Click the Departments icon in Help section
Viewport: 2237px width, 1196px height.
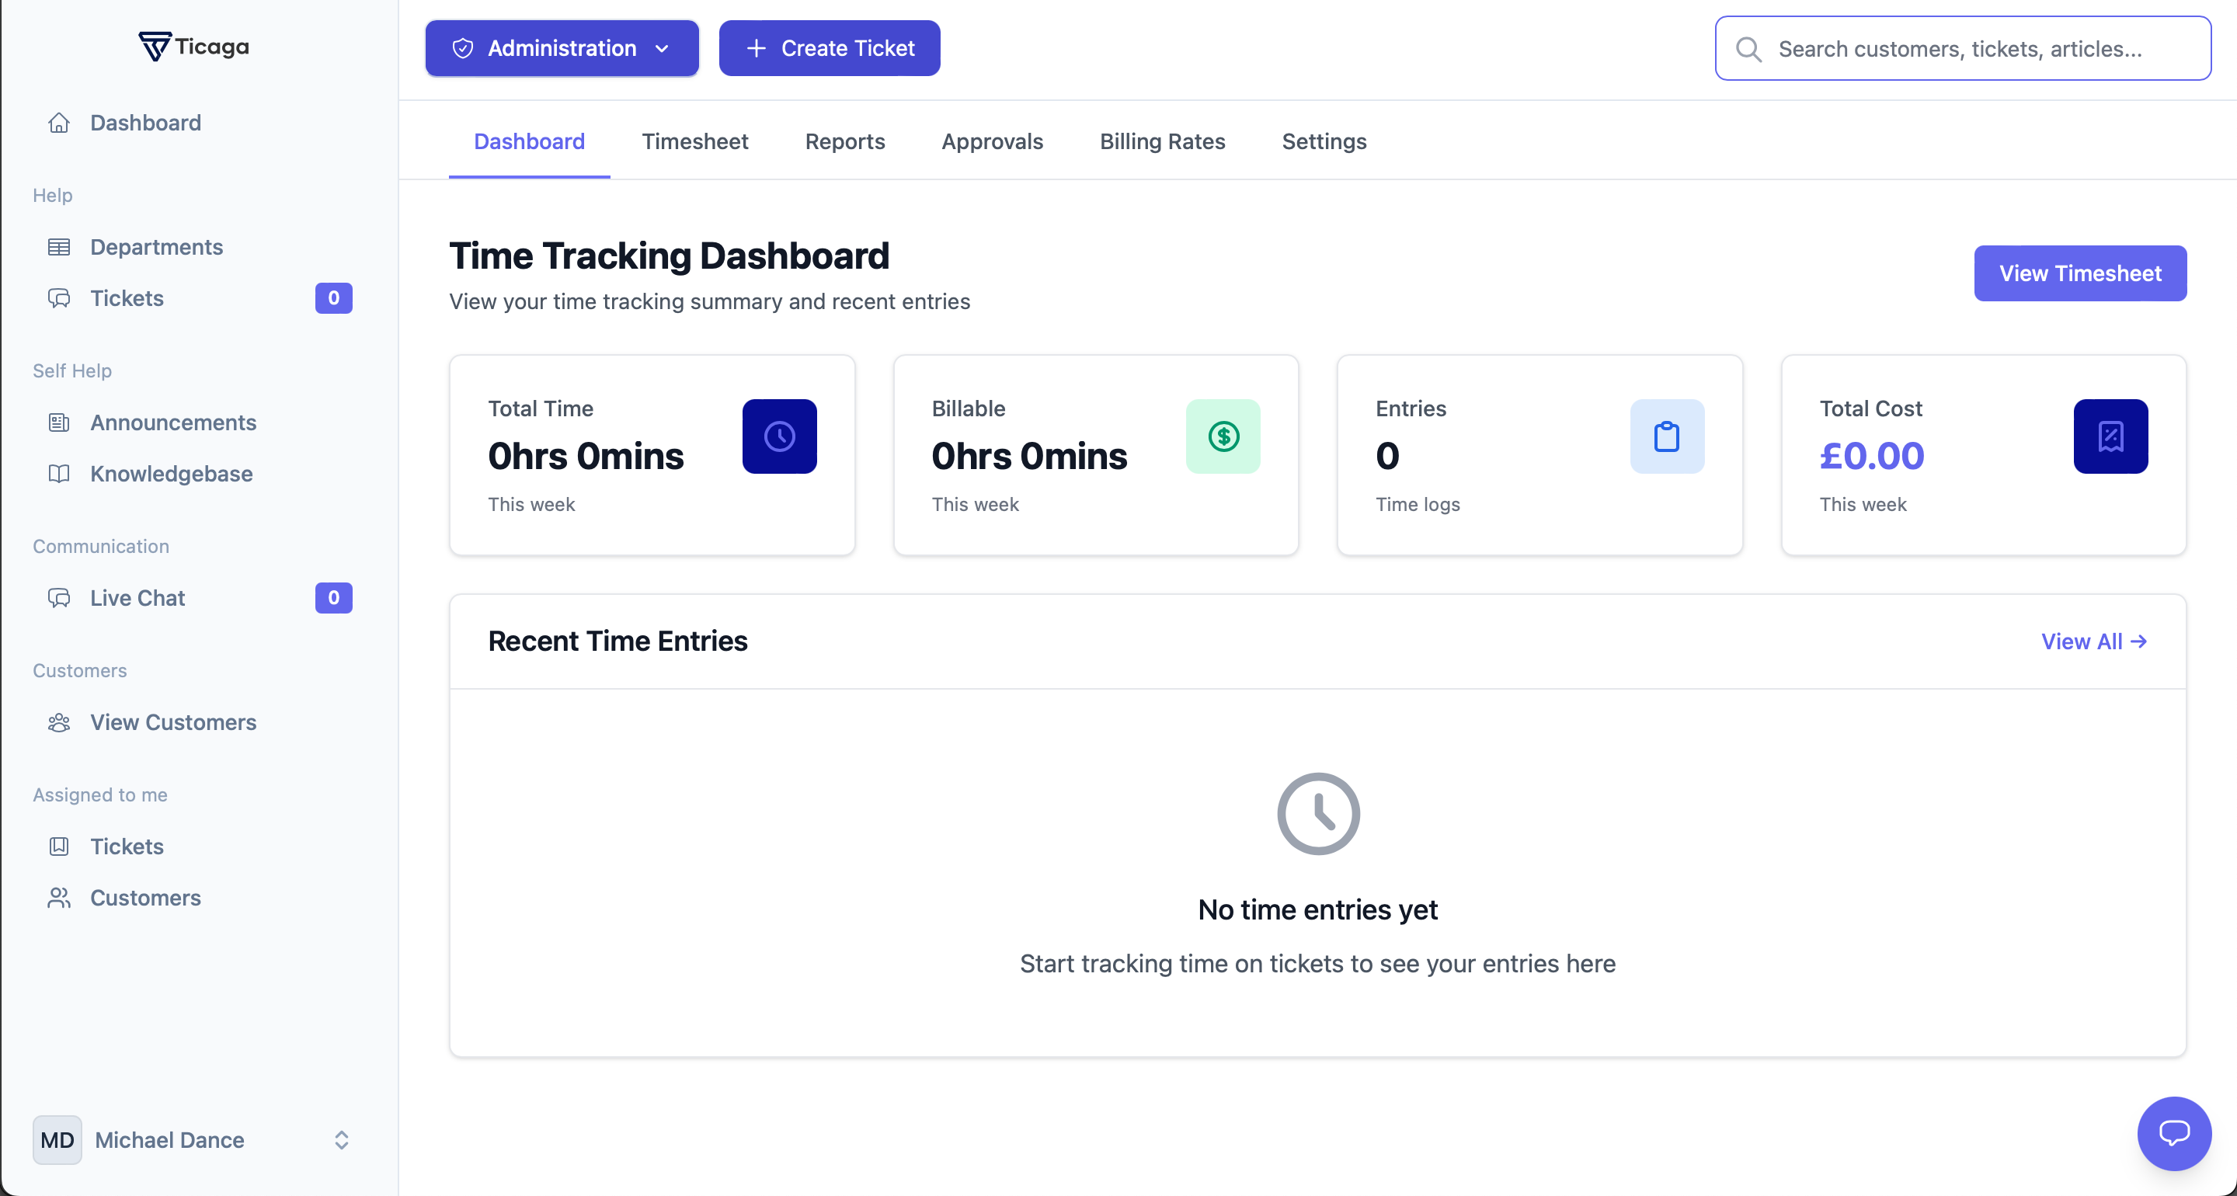59,247
